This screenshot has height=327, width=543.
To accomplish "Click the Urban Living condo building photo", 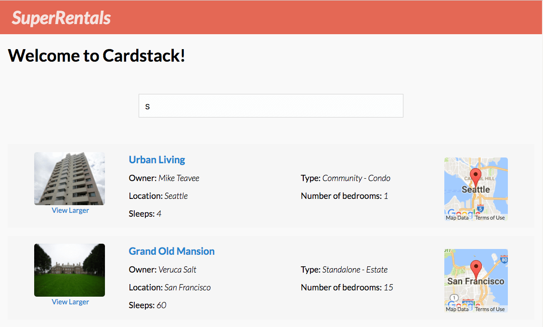I will (x=69, y=179).
